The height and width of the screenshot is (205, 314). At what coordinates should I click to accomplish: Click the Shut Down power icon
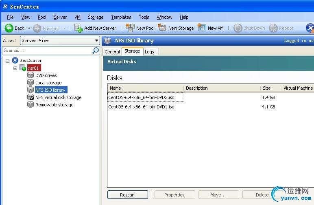tap(238, 28)
